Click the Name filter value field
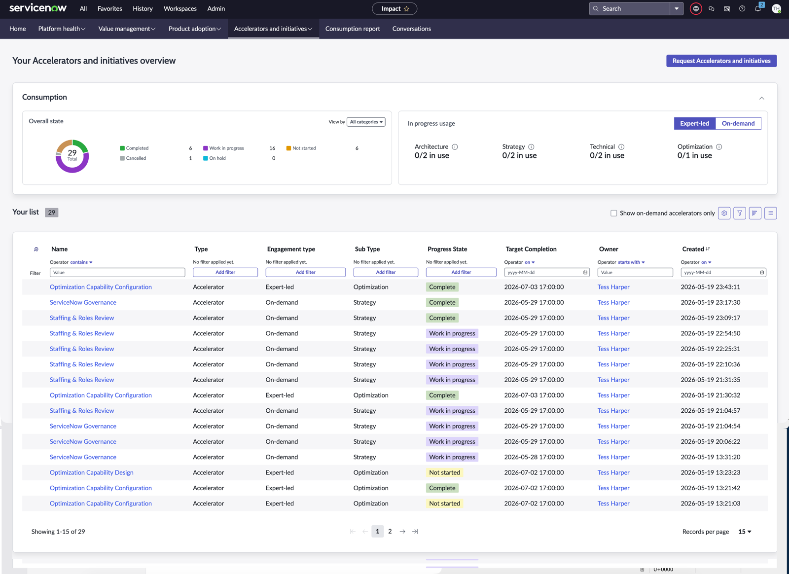789x574 pixels. [117, 272]
